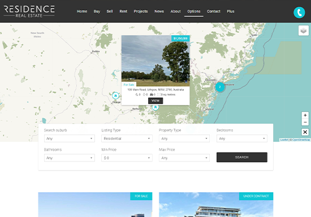Click the Lithgow property address text
Viewport: 311px width, 217px height.
[155, 90]
